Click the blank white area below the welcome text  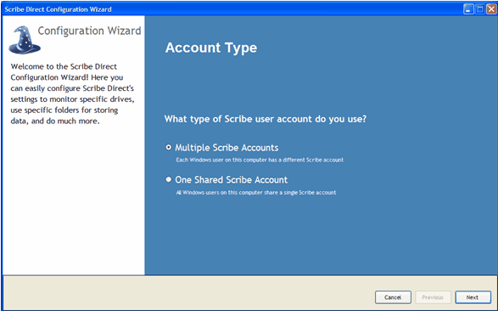pos(73,201)
